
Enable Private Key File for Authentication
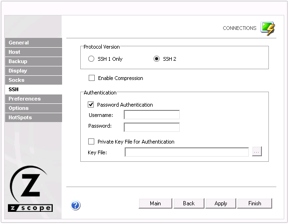point(91,142)
